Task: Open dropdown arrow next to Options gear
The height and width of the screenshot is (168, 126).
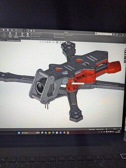Action: point(36,31)
